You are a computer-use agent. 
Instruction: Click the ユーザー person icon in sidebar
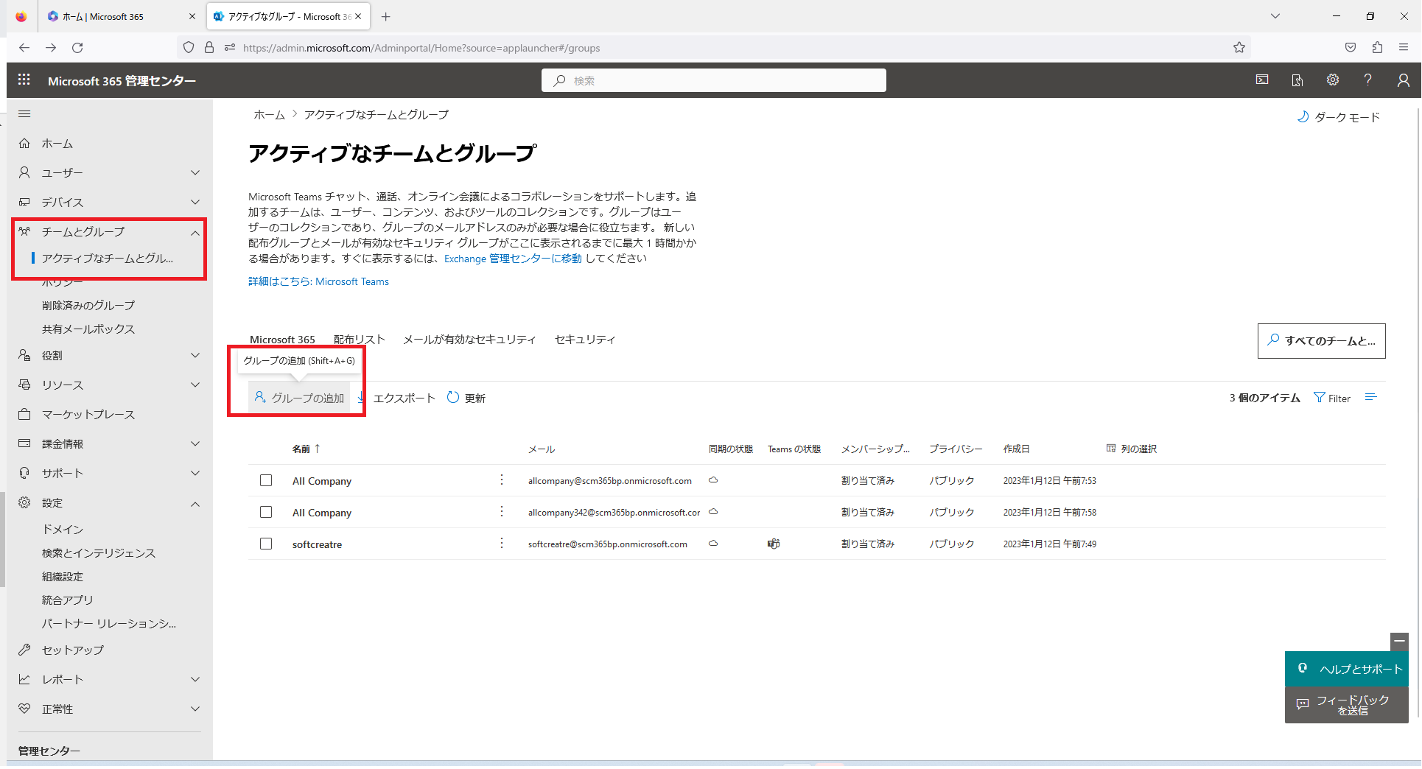[x=24, y=172]
